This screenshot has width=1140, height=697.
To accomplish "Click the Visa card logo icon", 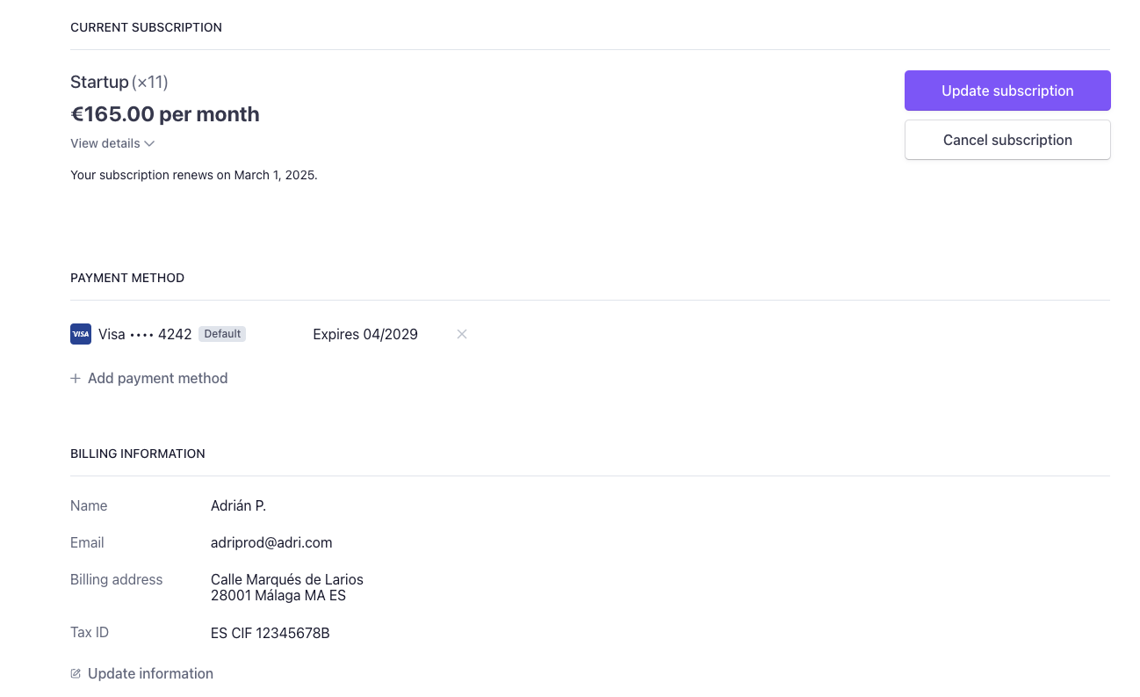I will [81, 334].
